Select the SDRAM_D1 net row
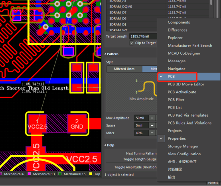The width and height of the screenshot is (221, 186). (132, 24)
